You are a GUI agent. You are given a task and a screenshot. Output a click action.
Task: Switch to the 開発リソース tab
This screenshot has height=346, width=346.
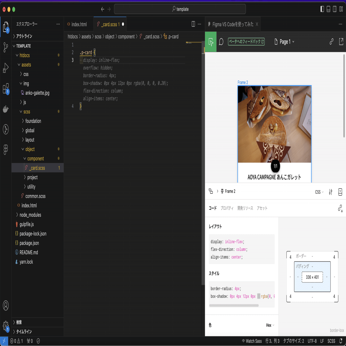point(245,208)
